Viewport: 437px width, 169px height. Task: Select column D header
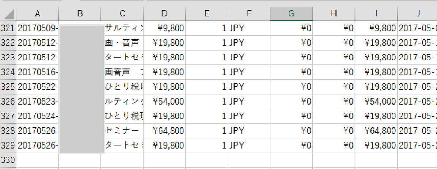tap(165, 13)
